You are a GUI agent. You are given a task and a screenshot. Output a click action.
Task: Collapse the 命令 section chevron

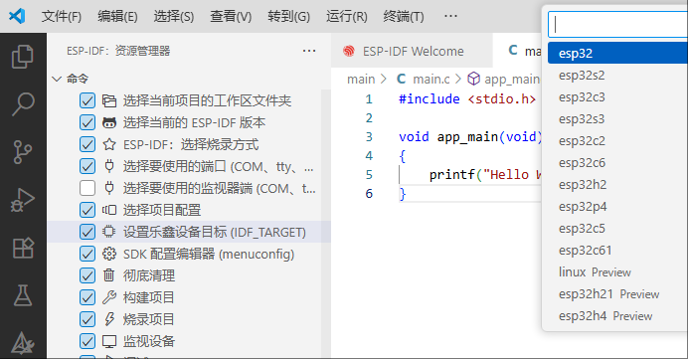(x=57, y=79)
